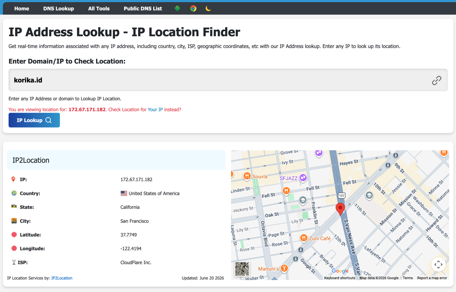Select the 'California' state value
Screen dimensions: 456x292
pos(130,207)
